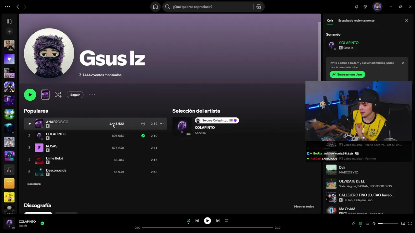Skip to next track
The image size is (415, 233).
(x=218, y=221)
